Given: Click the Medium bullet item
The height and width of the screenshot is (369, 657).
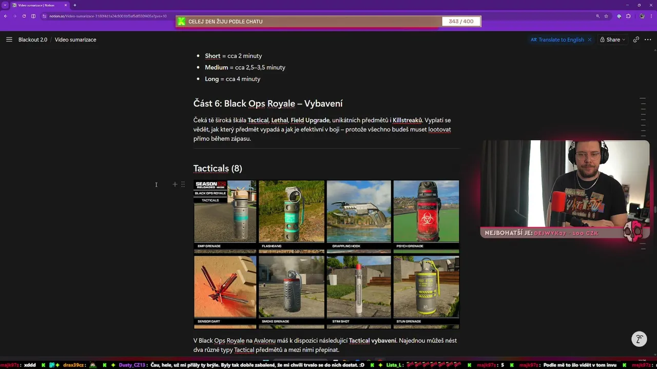Looking at the screenshot, I should (245, 67).
